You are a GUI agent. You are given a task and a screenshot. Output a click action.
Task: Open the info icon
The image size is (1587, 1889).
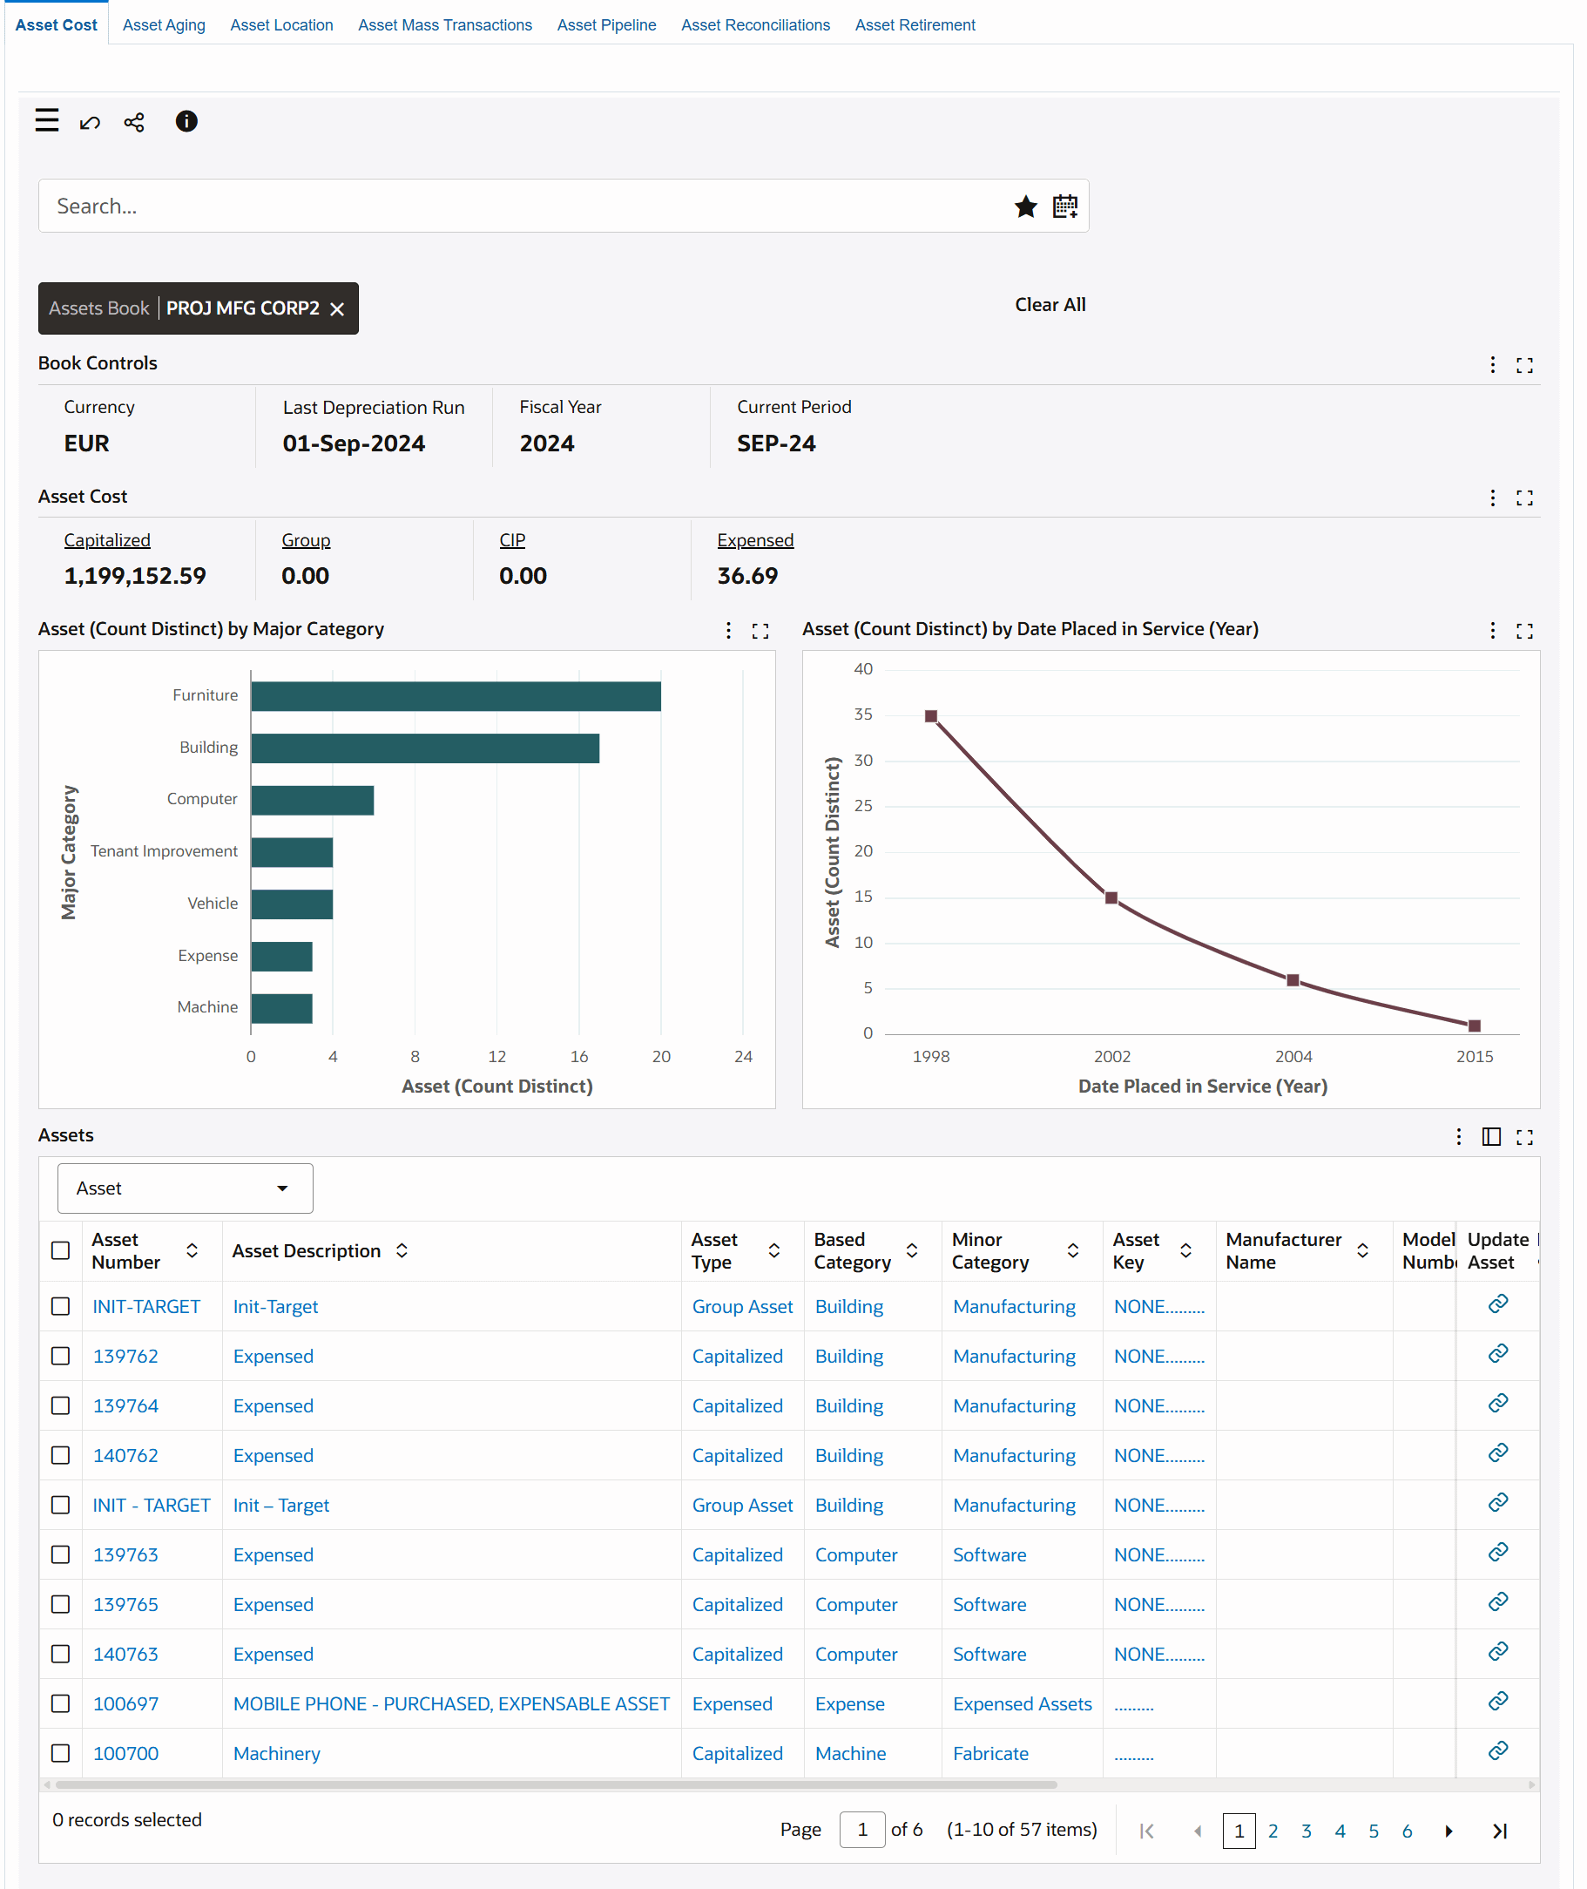pos(186,121)
